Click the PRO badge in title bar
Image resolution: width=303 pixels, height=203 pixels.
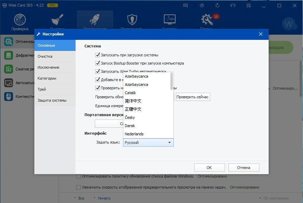(x=52, y=5)
